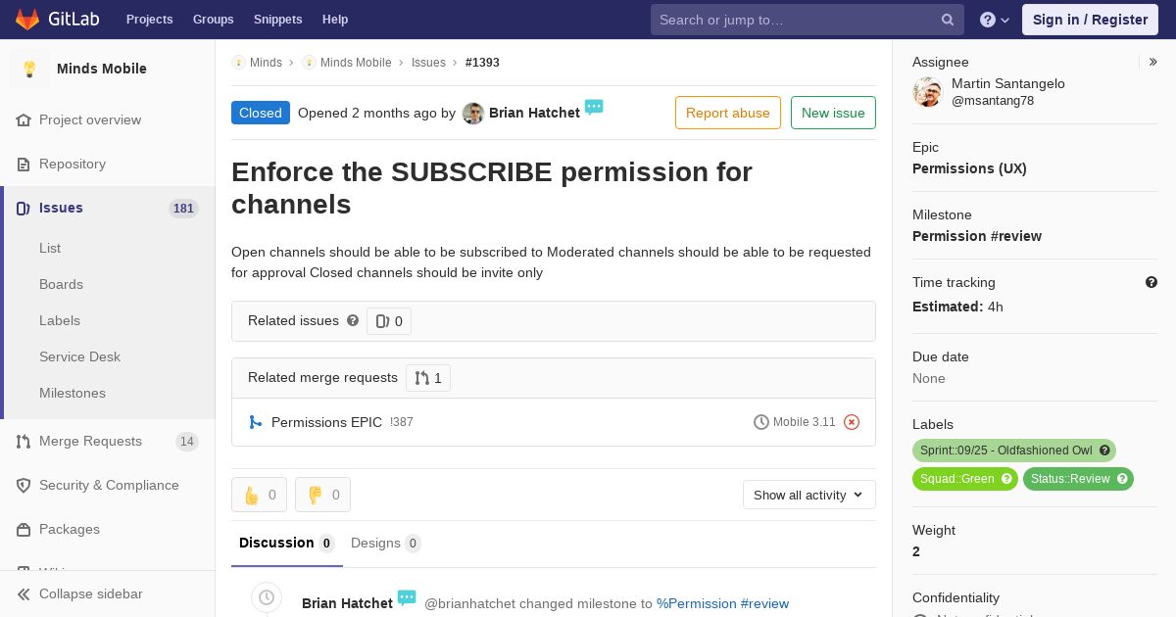Switch to the Designs tab
The width and height of the screenshot is (1176, 617).
click(386, 543)
